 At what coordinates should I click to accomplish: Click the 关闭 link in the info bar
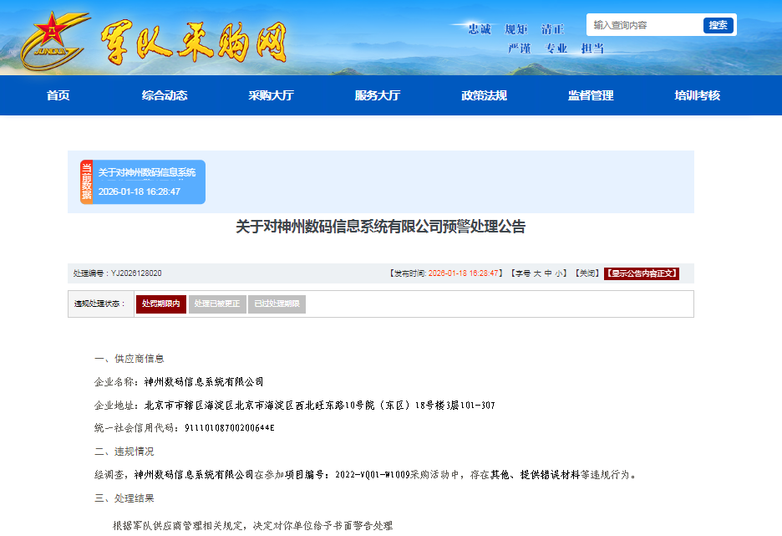pyautogui.click(x=587, y=273)
